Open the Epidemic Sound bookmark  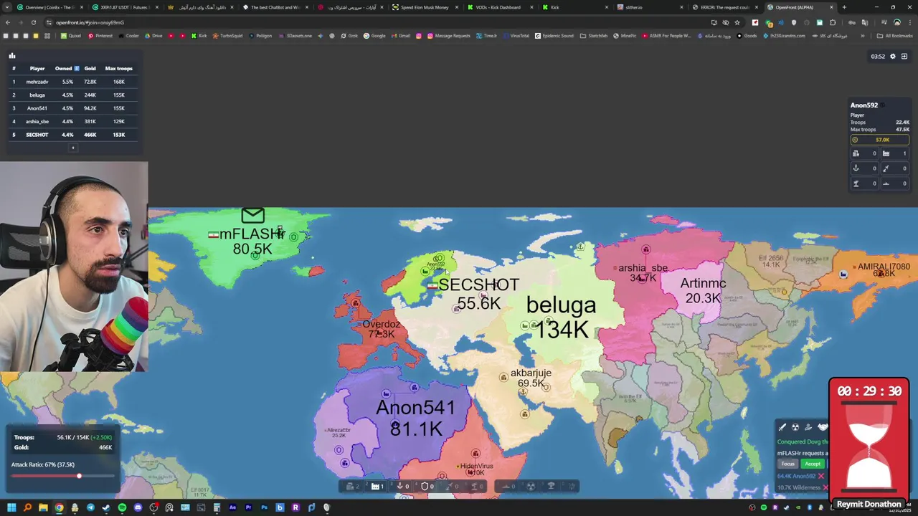(x=554, y=36)
